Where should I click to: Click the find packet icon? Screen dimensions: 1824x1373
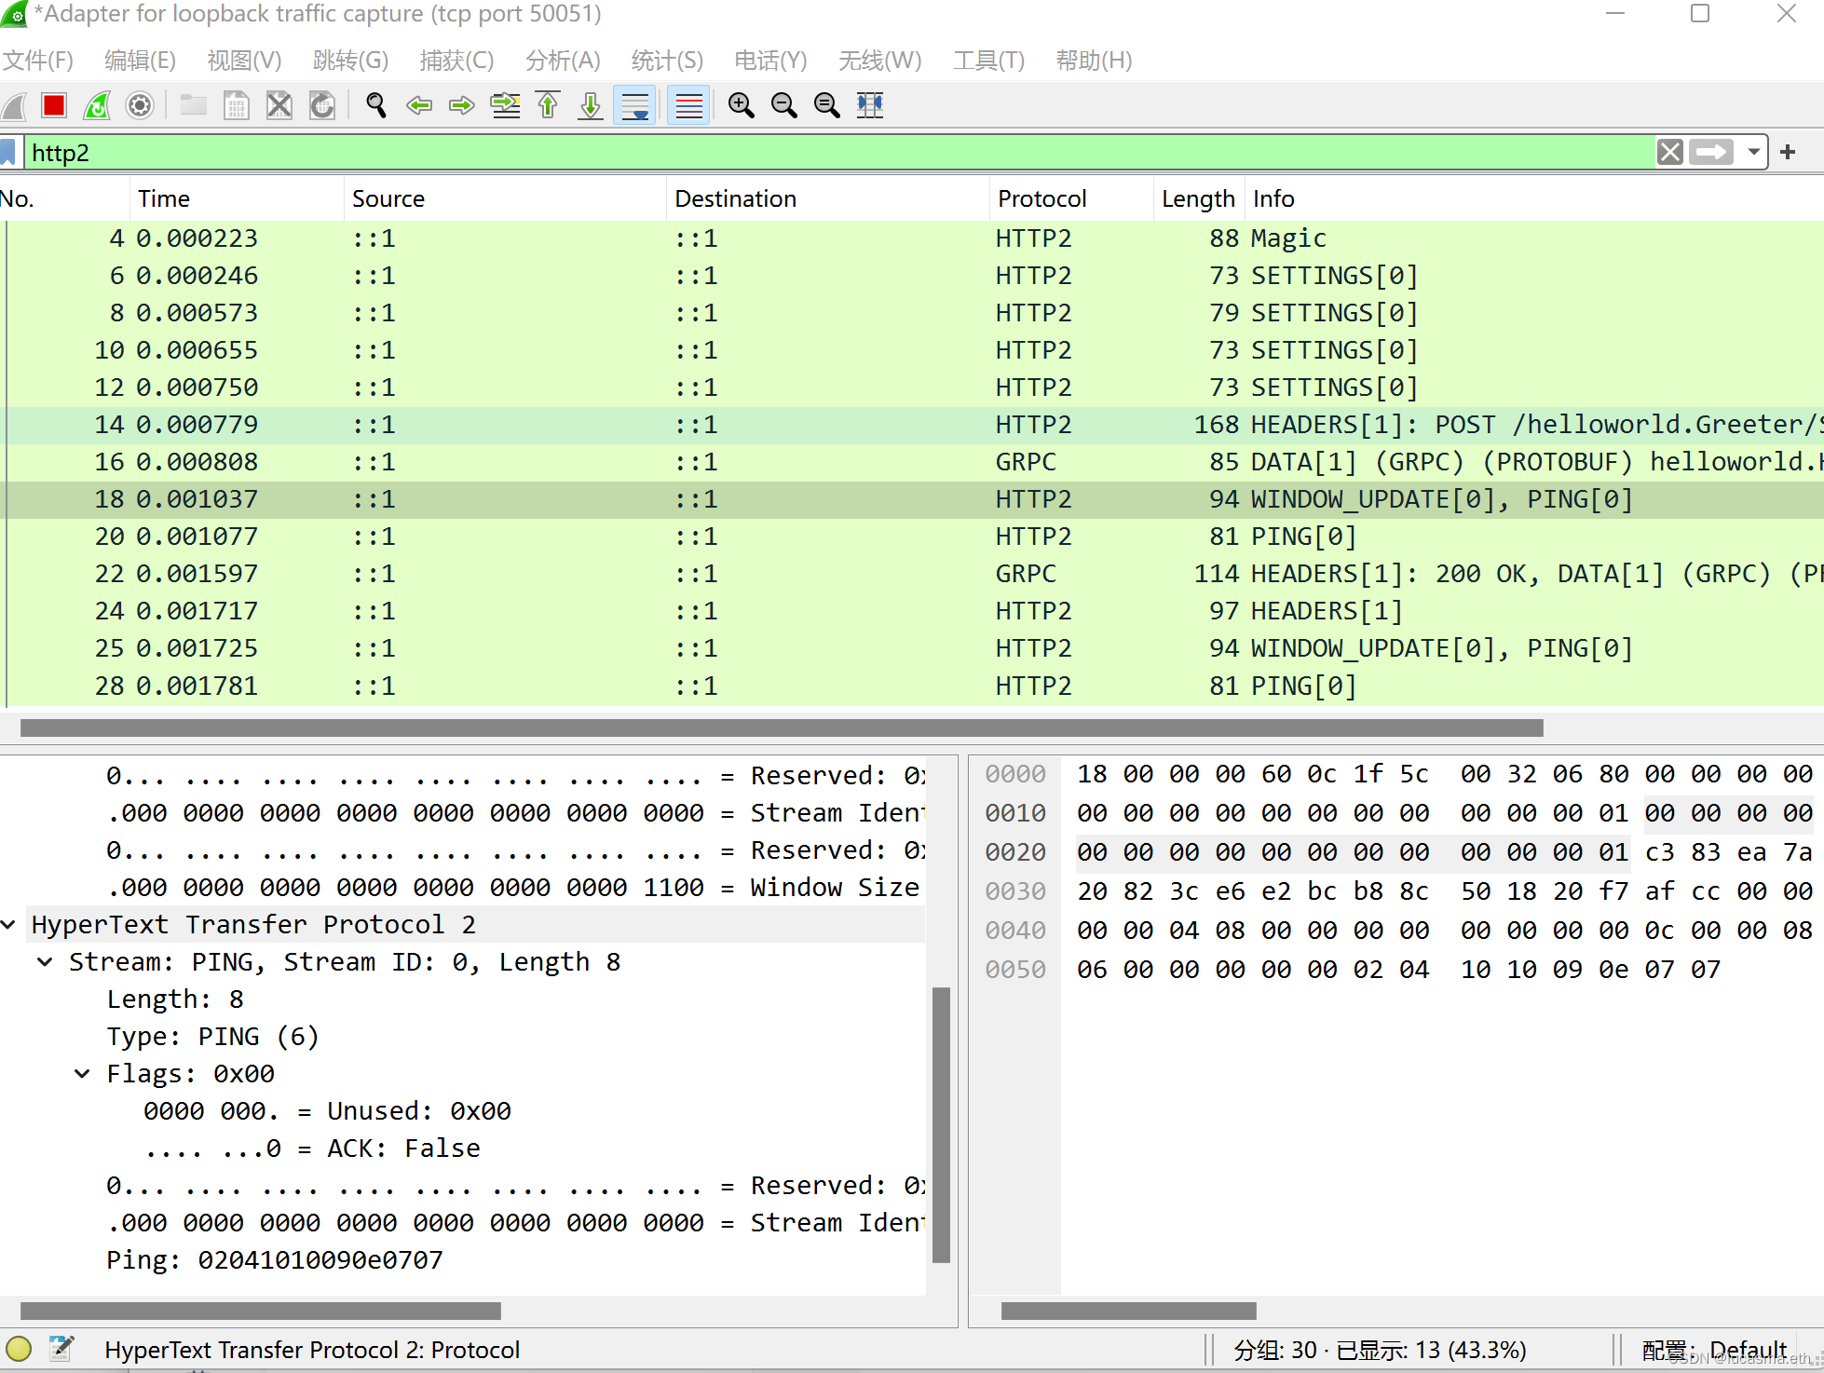pos(374,103)
